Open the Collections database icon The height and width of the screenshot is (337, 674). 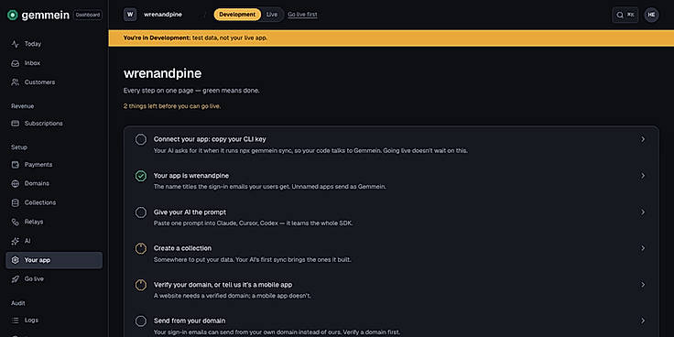click(15, 202)
